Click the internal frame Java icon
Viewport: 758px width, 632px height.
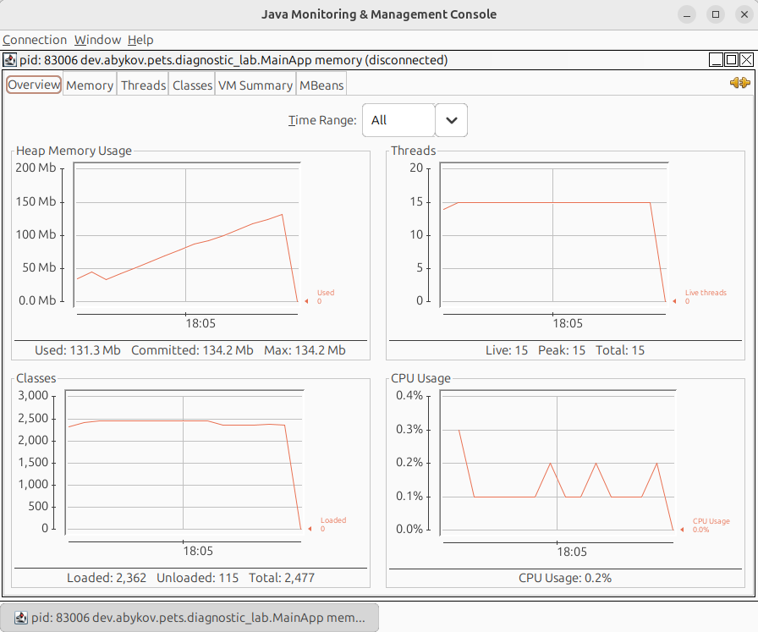[x=9, y=60]
